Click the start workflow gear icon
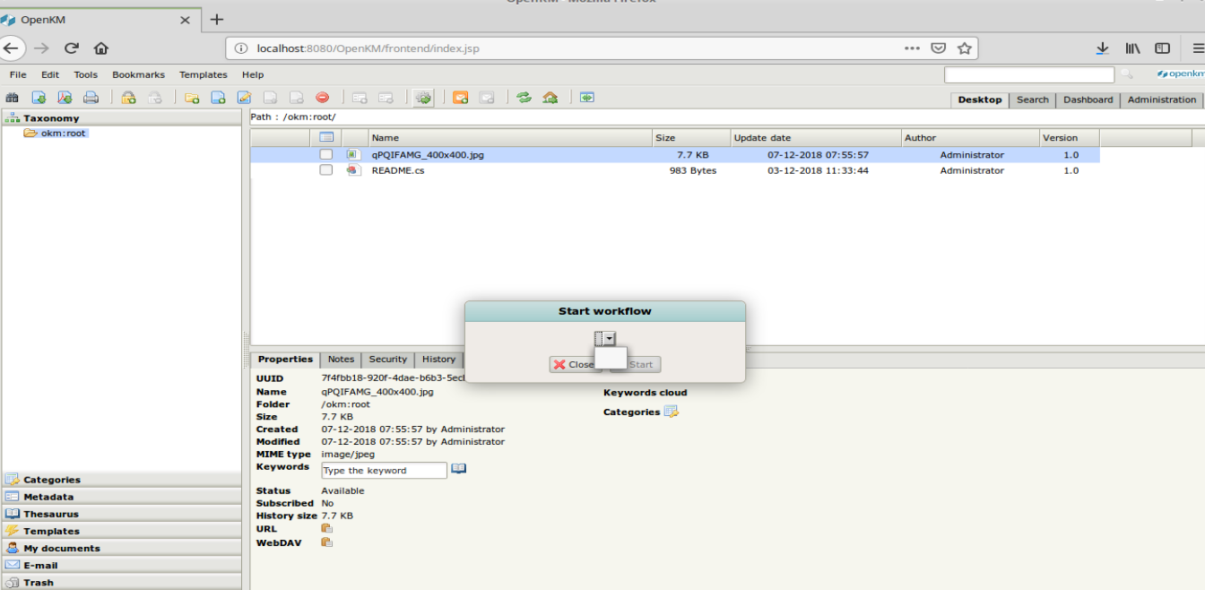The image size is (1205, 590). (423, 98)
